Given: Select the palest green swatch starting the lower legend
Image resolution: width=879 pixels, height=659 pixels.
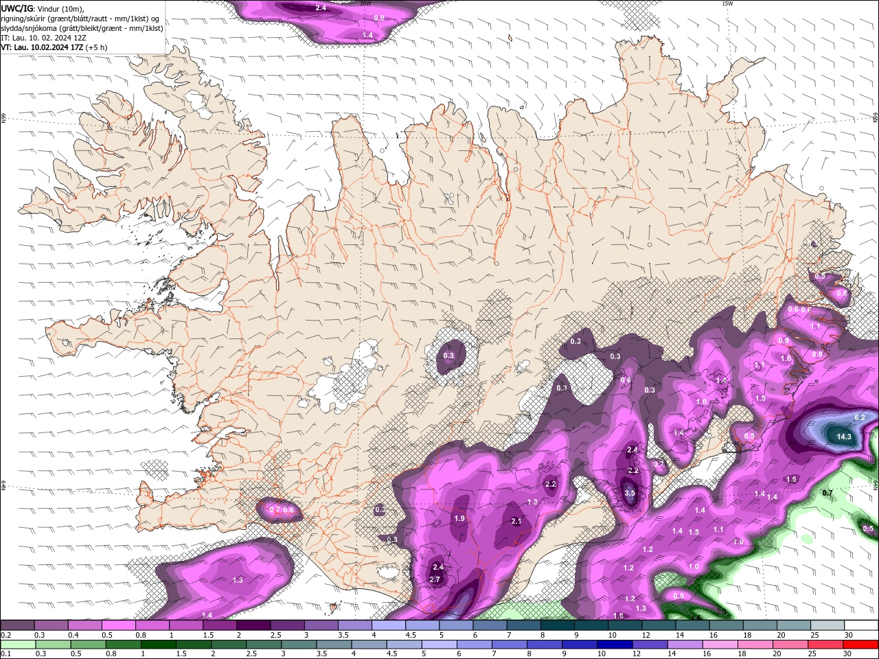Looking at the screenshot, I should pos(18,645).
